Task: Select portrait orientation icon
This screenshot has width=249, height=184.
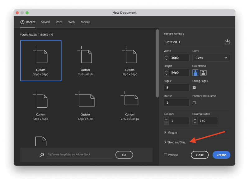Action: pos(195,73)
